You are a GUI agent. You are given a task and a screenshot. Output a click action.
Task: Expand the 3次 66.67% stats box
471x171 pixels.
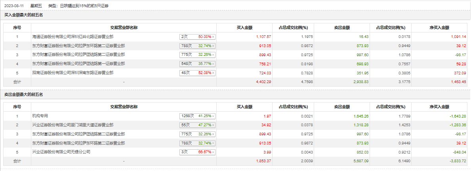[x=197, y=152]
